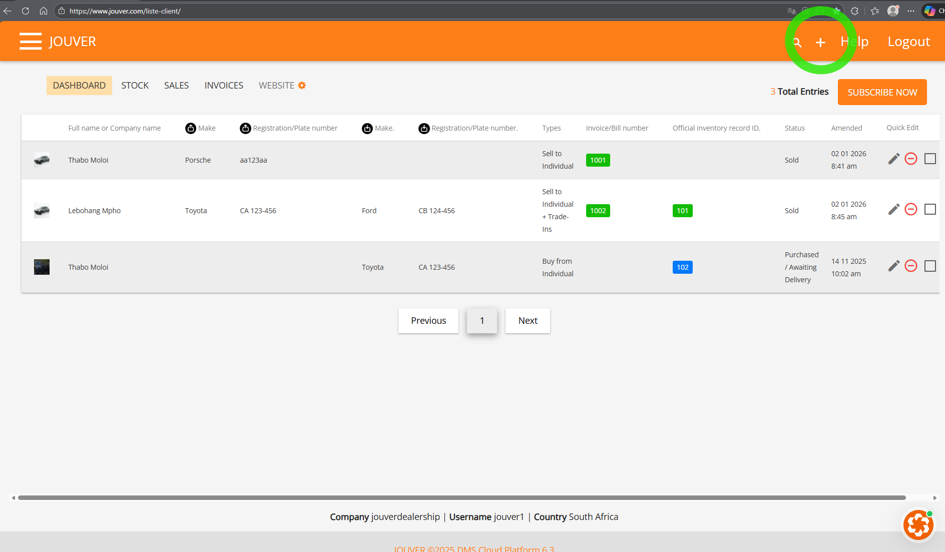Go to the browser home page
This screenshot has width=945, height=552.
[44, 11]
